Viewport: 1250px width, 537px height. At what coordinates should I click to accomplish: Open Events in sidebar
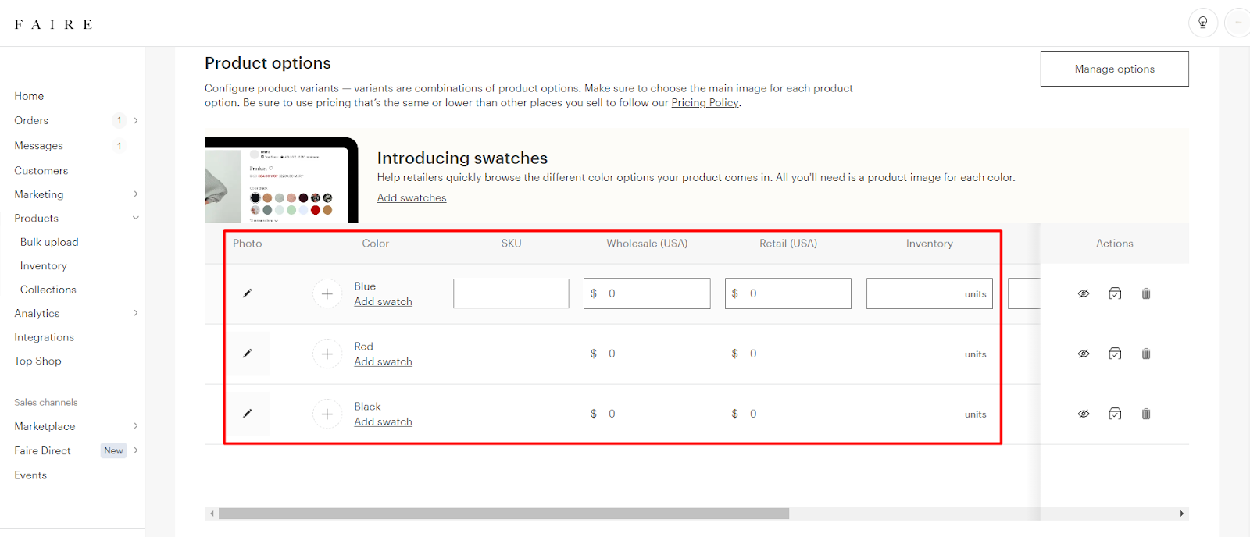click(x=30, y=475)
